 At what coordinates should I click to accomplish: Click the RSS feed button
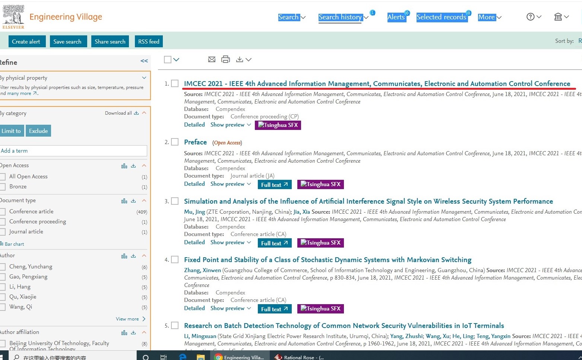click(149, 41)
